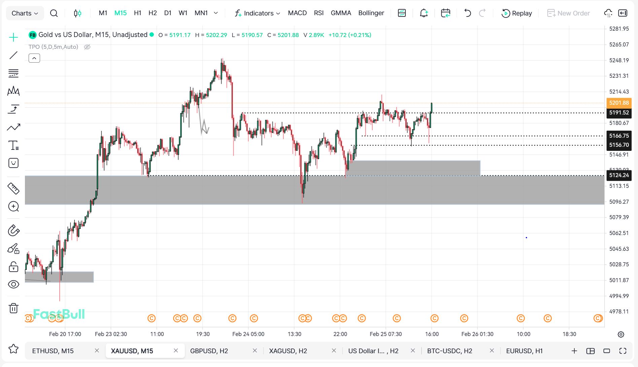Click the Replay button
638x367 pixels.
tap(517, 13)
